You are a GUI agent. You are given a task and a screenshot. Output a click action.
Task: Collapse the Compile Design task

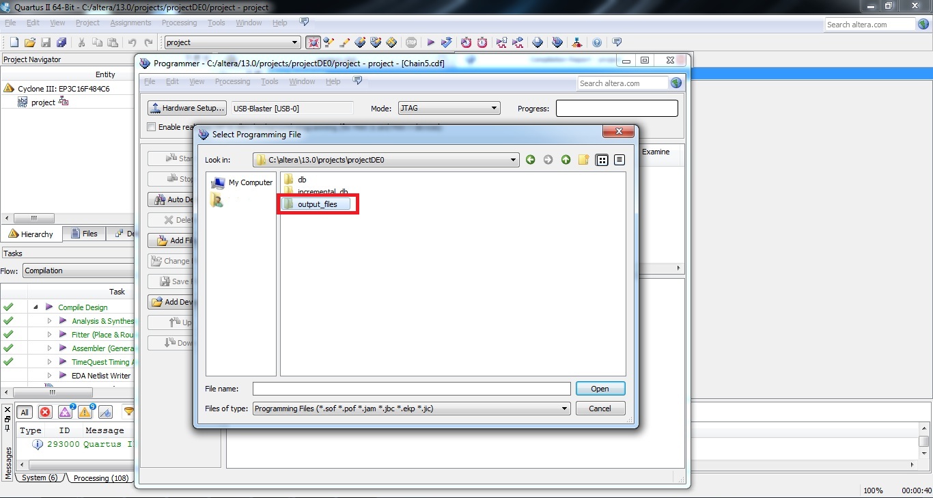coord(35,307)
